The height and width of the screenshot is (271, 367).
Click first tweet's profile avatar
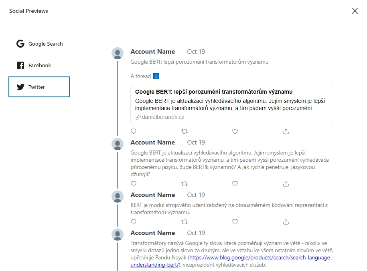pyautogui.click(x=118, y=53)
